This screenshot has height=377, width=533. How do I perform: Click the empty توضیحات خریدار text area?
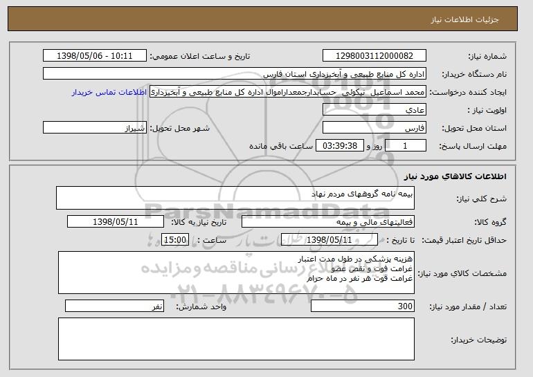point(236,339)
